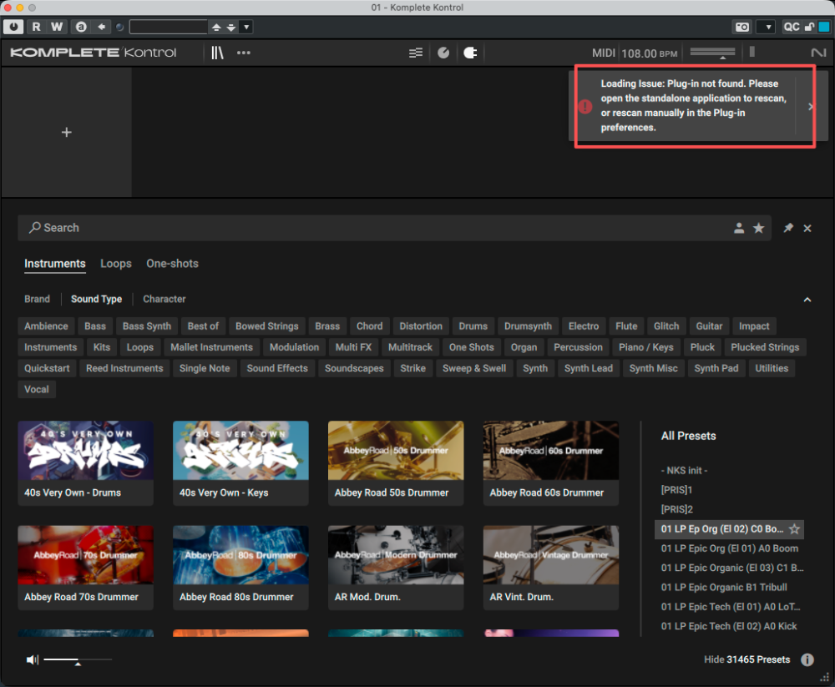Viewport: 835px width, 687px height.
Task: Click the Native Instruments logo icon
Action: point(818,53)
